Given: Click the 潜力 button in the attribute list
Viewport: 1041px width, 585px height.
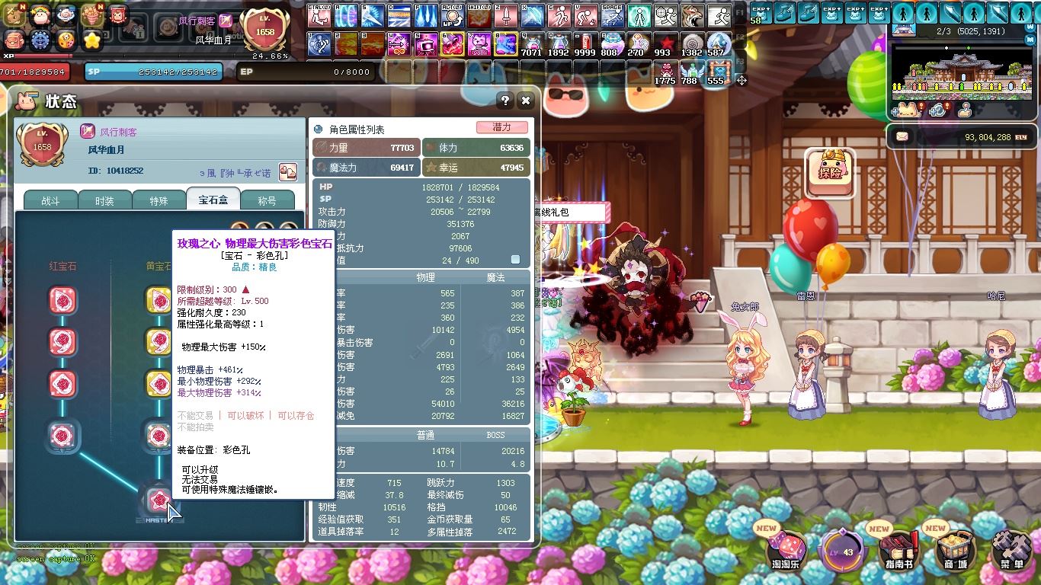Looking at the screenshot, I should [x=501, y=128].
